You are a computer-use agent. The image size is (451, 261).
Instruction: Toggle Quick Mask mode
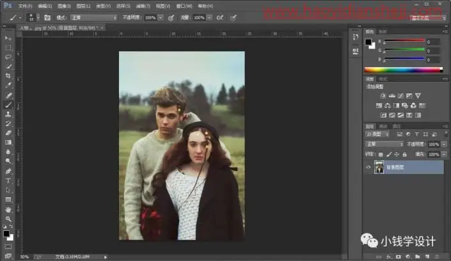pyautogui.click(x=8, y=247)
